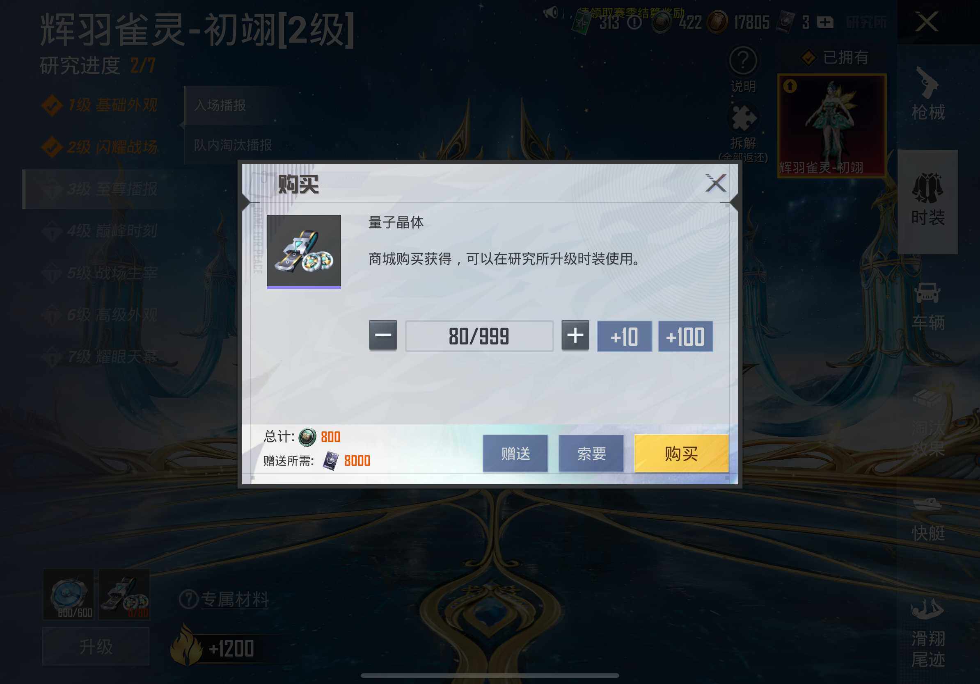Click the 拆解 puzzle piece icon
The image size is (980, 684).
click(743, 118)
